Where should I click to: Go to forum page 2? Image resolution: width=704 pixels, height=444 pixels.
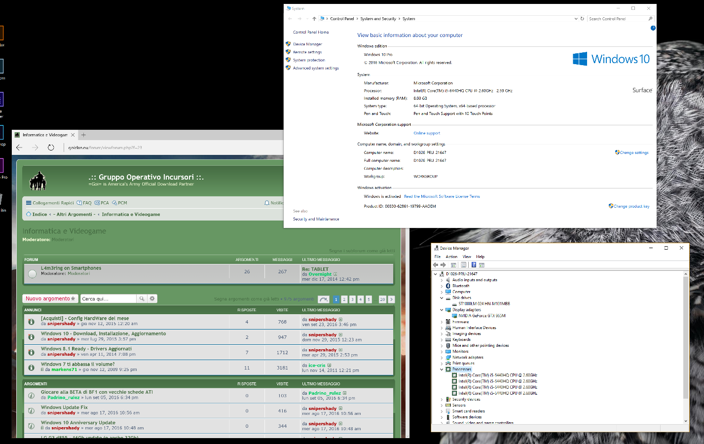[x=344, y=299]
